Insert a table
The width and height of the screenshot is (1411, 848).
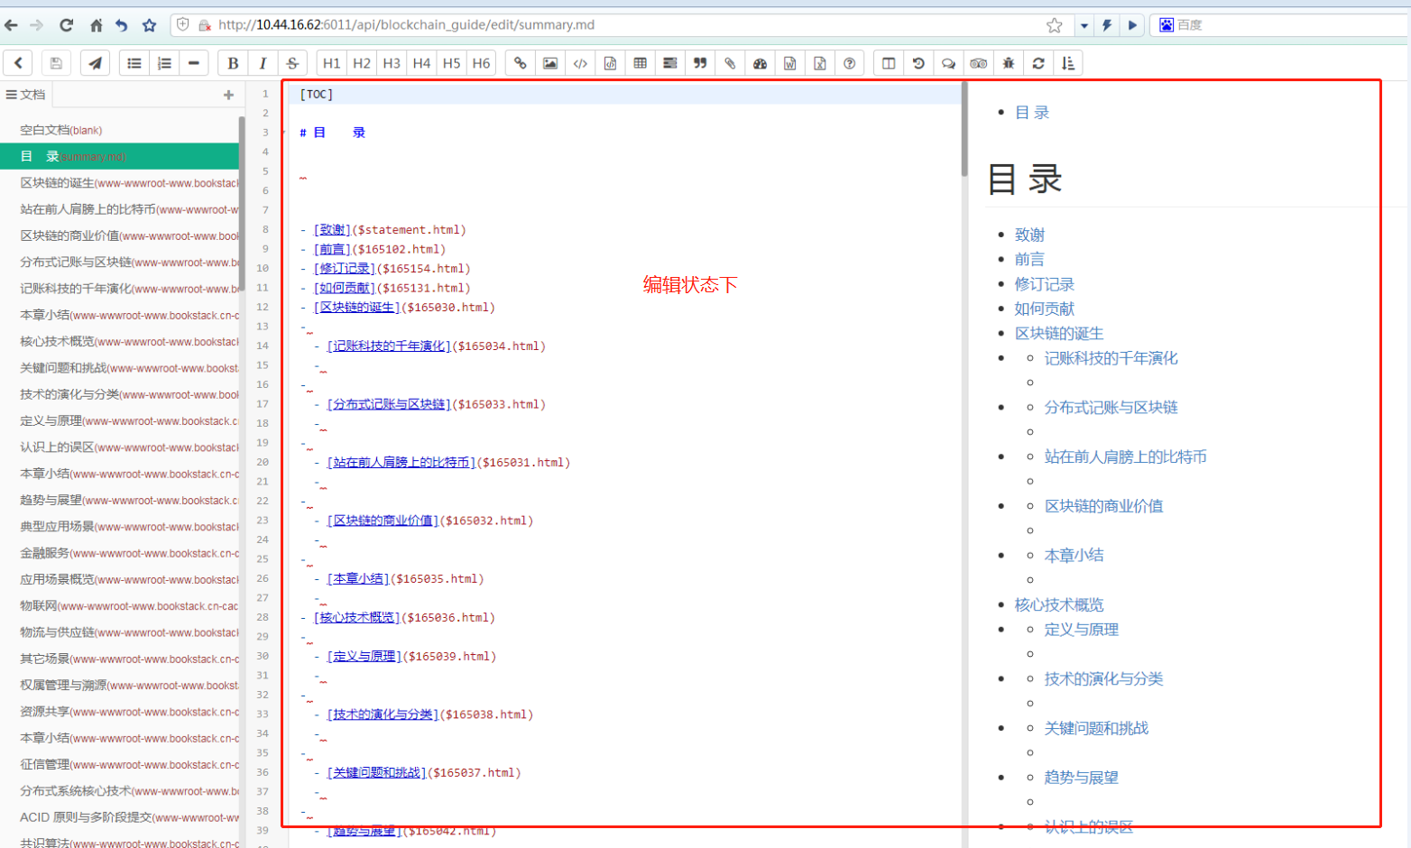click(x=640, y=63)
